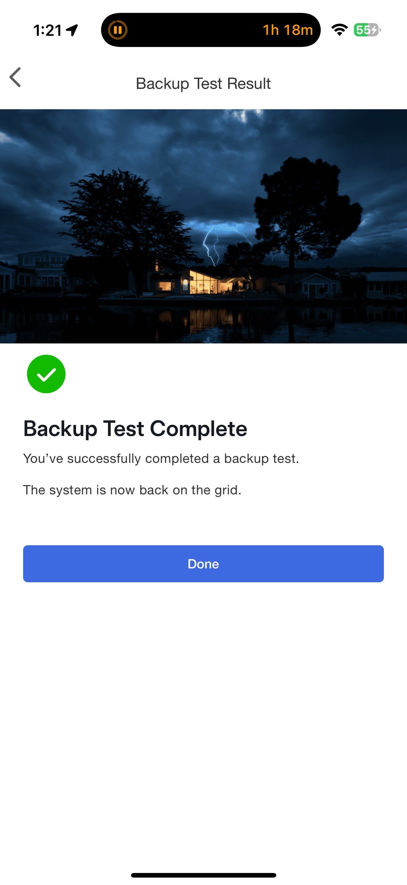407x885 pixels.
Task: Tap the Wi-Fi signal icon
Action: (x=339, y=30)
